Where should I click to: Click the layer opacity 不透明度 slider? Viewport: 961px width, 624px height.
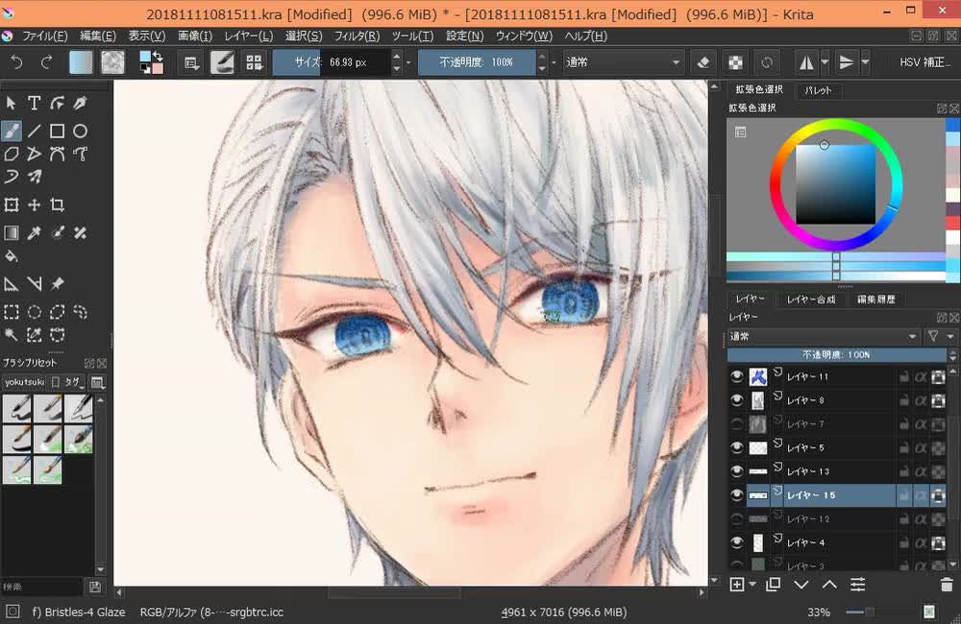[x=835, y=355]
